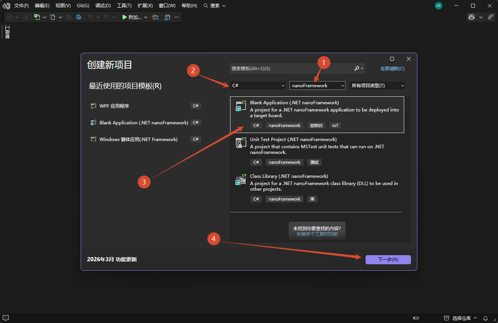The image size is (498, 323).
Task: Open the ER account avatar
Action: 439,6
